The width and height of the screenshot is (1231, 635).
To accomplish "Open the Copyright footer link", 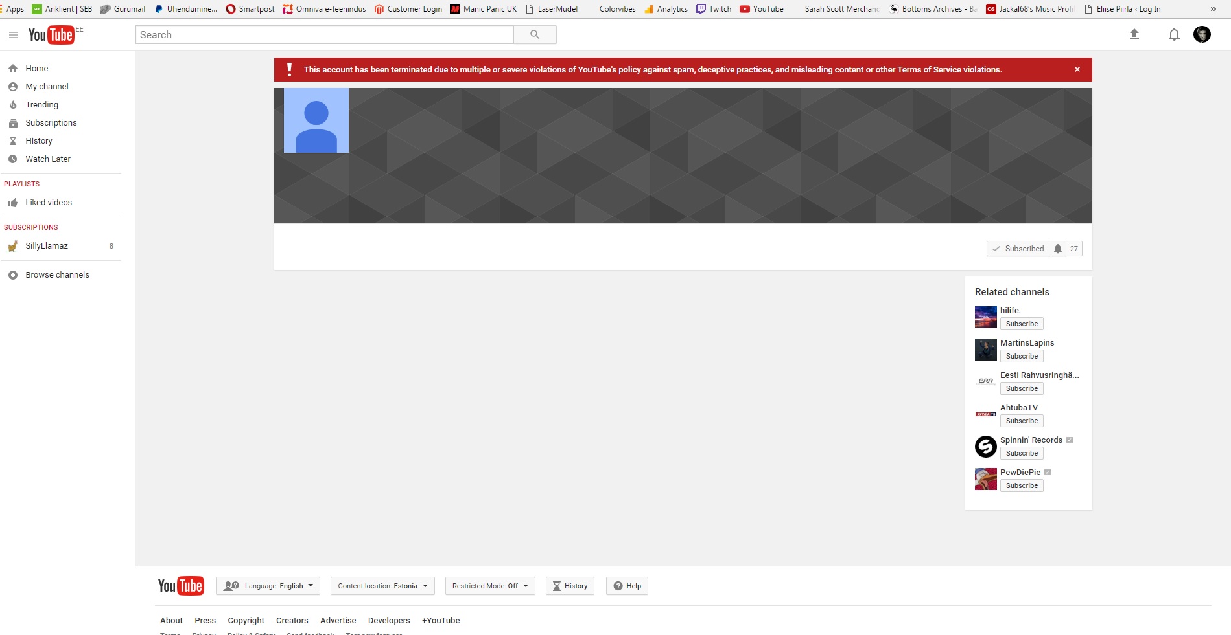I will (246, 621).
